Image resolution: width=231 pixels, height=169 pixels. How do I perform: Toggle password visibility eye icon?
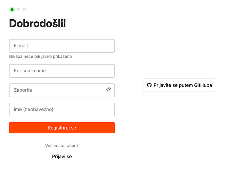click(x=109, y=90)
